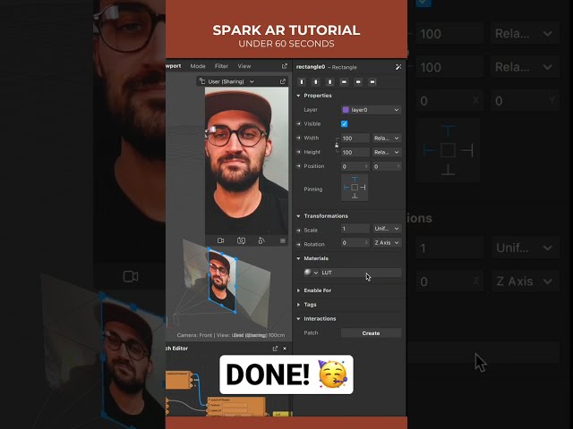
Task: Align rectangle to top edge icon
Action: coord(344,81)
